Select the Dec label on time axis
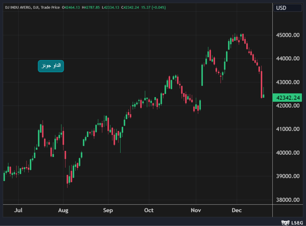 pos(237,210)
